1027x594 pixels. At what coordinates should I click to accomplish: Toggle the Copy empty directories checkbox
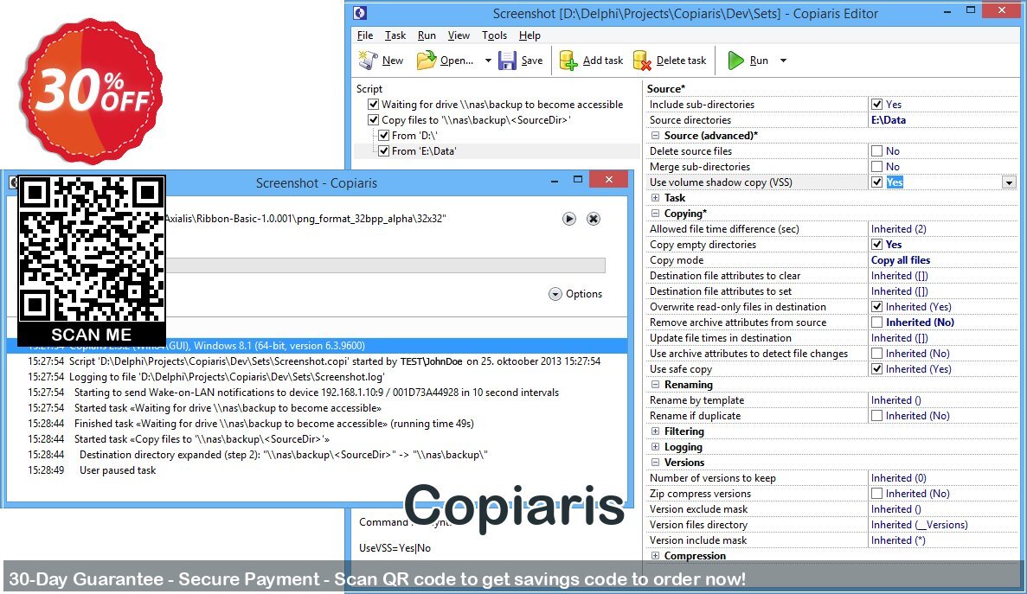coord(877,245)
